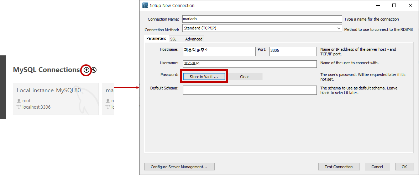Focus the Port field showing 3306
The width and height of the screenshot is (419, 175).
[293, 51]
